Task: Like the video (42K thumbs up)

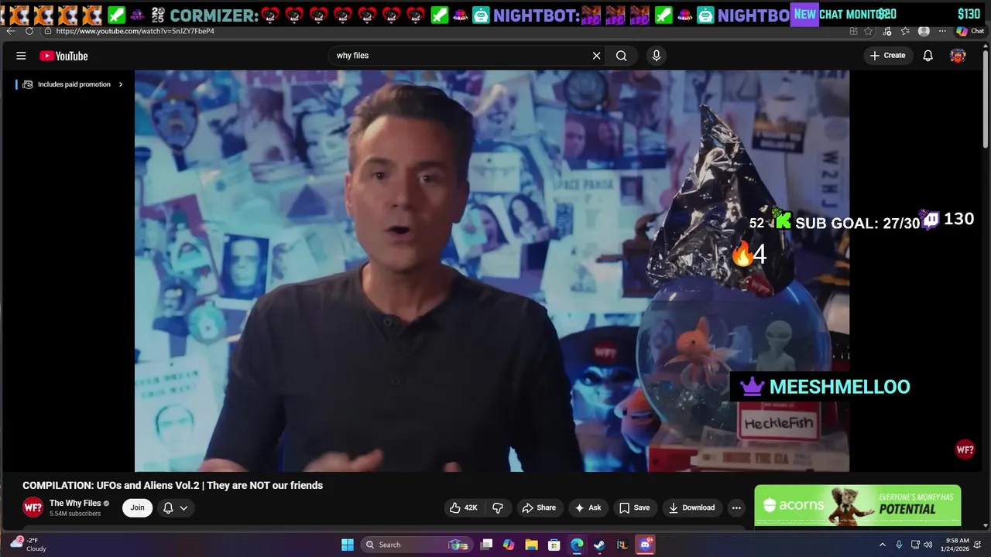Action: pyautogui.click(x=463, y=507)
